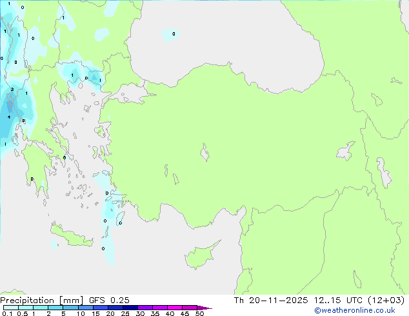409x316 pixels.
Task: Pick the 10–15 mm blue legend swatch
Action: click(86, 308)
